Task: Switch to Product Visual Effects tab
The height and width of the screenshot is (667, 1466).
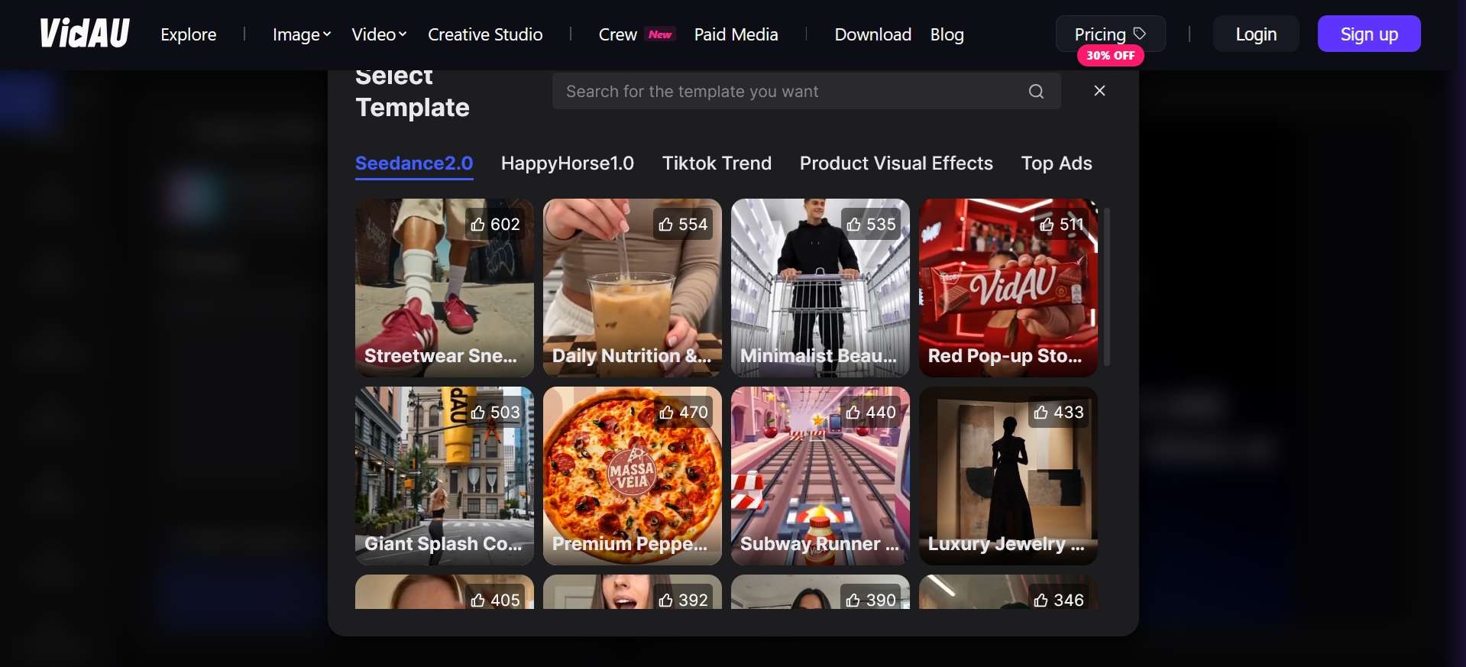Action: pos(896,164)
